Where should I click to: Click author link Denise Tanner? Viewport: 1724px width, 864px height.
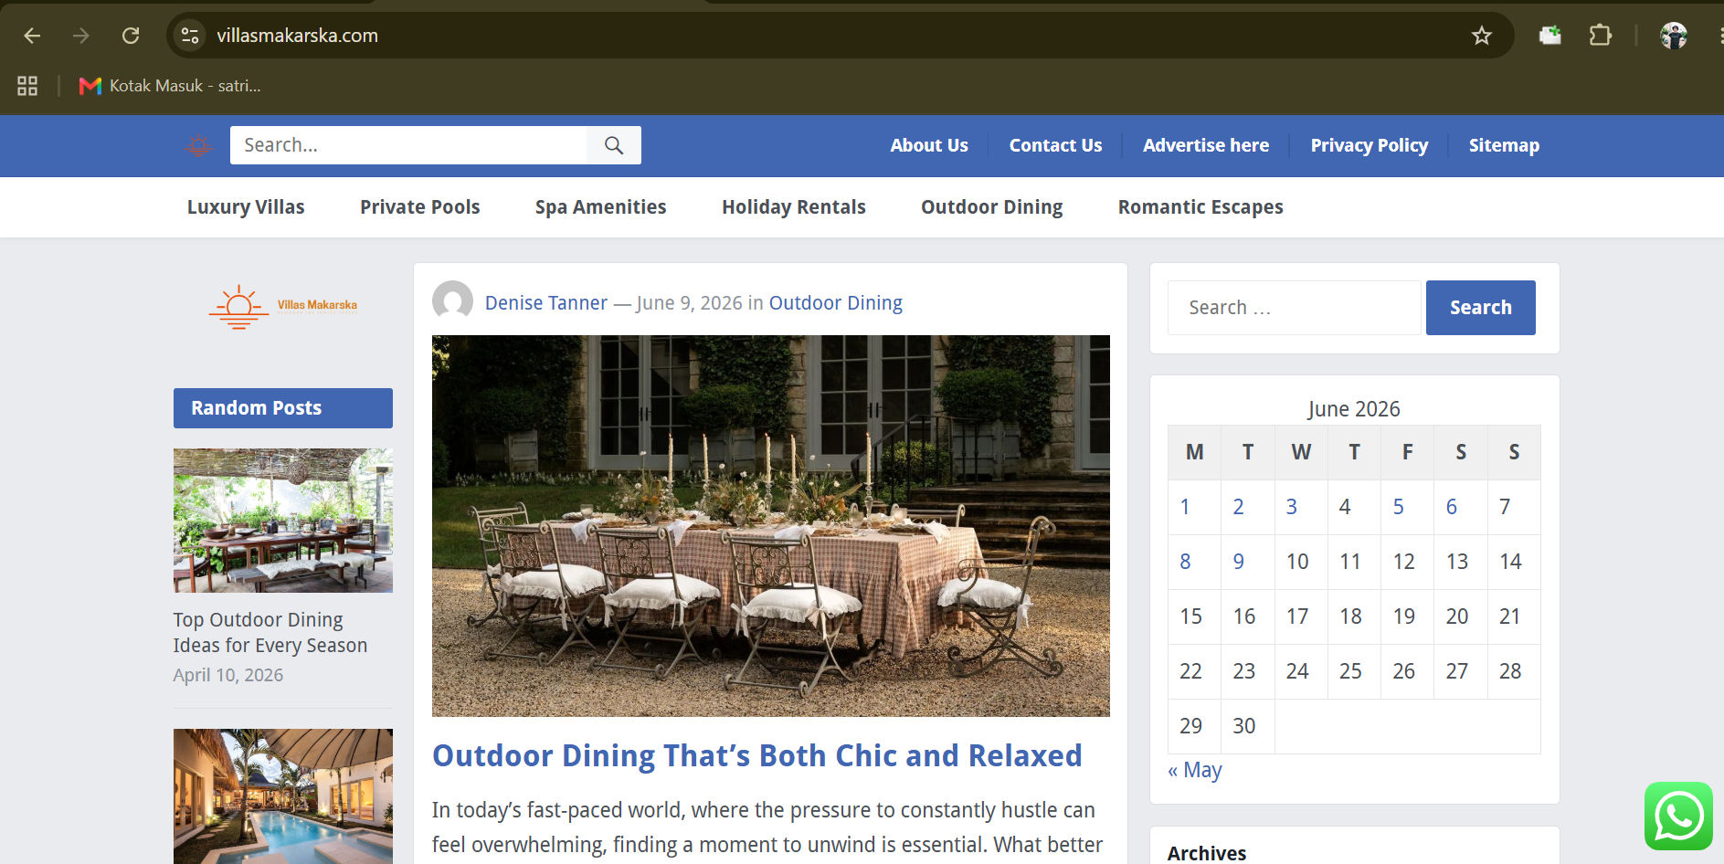pyautogui.click(x=546, y=303)
